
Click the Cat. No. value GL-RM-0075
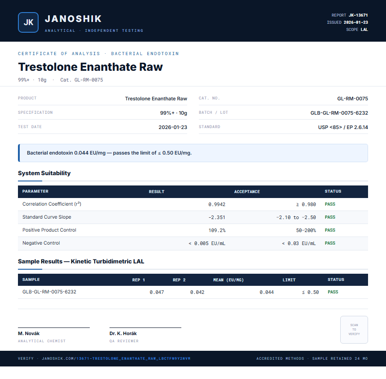pyautogui.click(x=352, y=99)
